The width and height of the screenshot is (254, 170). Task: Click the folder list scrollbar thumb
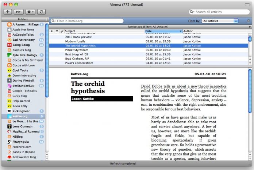pos(47,61)
